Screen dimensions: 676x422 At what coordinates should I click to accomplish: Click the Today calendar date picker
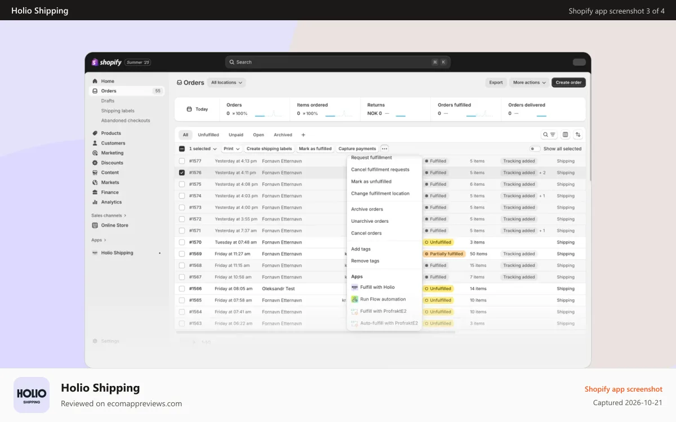(x=198, y=109)
